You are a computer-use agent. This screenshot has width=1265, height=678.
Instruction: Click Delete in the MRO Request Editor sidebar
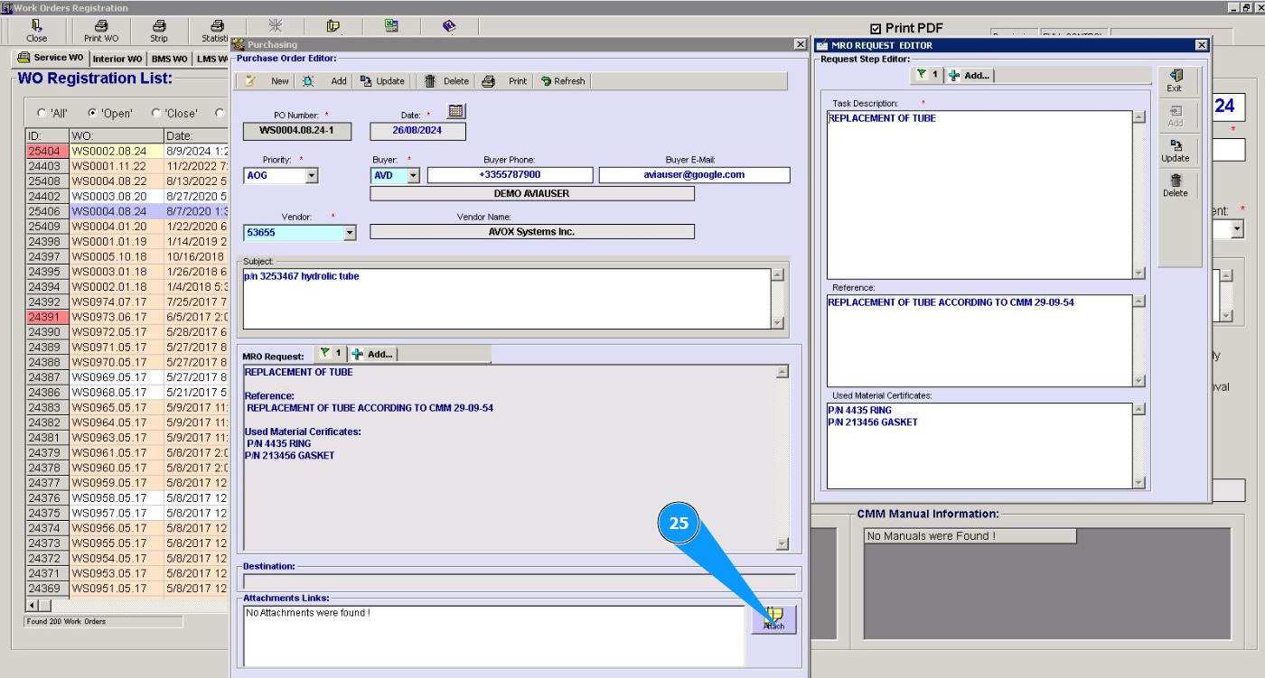[1175, 186]
